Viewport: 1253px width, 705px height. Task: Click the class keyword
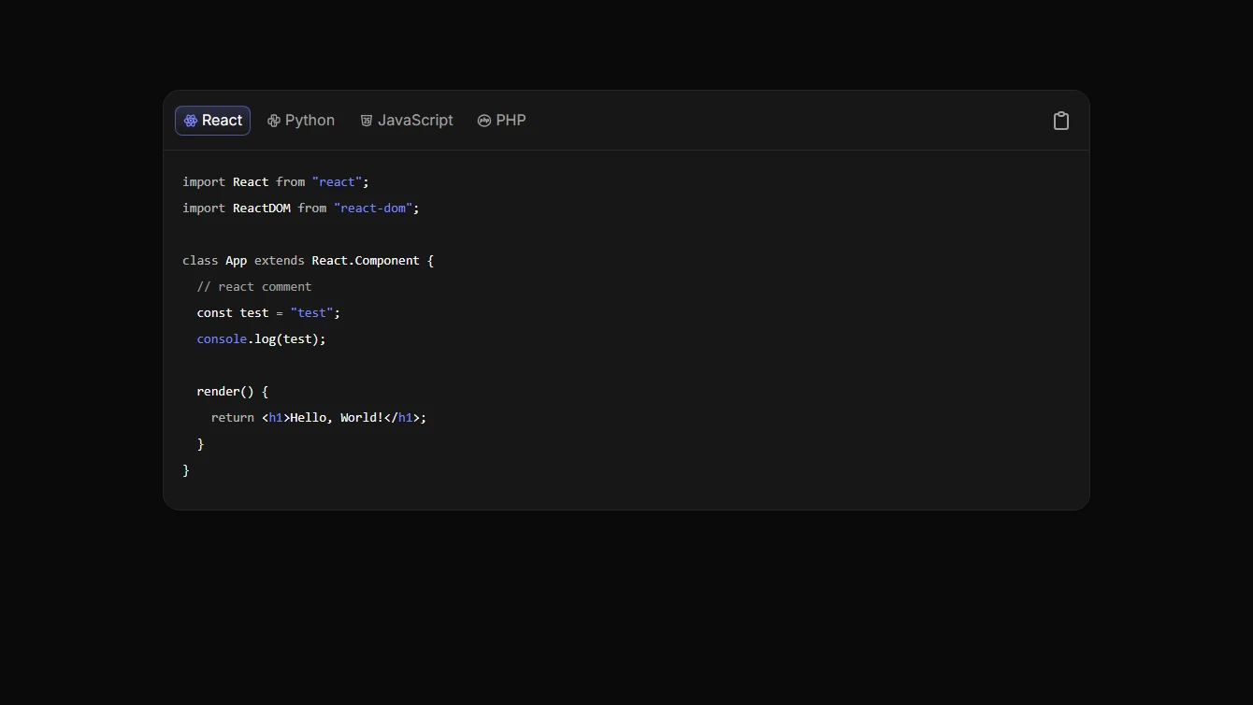[200, 261]
